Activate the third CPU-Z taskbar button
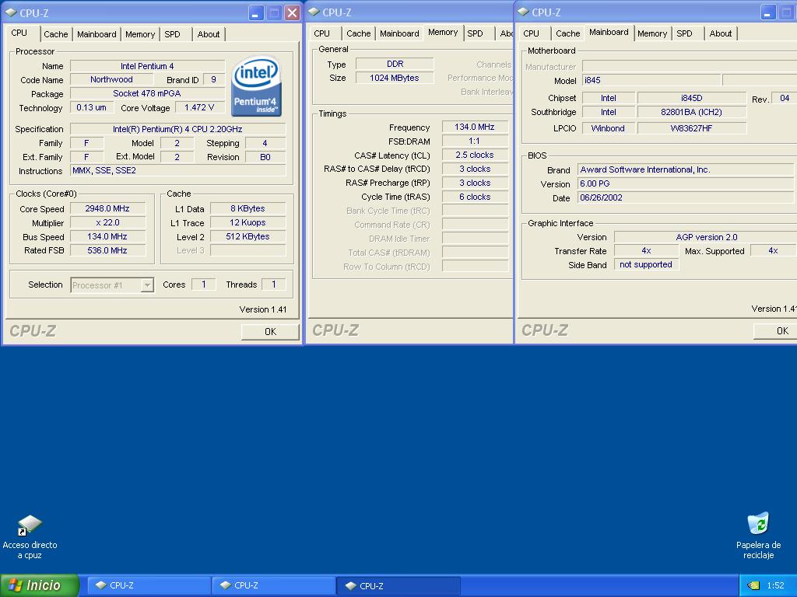The image size is (797, 597). pyautogui.click(x=399, y=585)
